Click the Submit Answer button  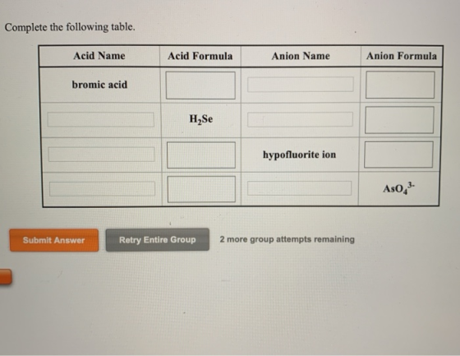[54, 240]
